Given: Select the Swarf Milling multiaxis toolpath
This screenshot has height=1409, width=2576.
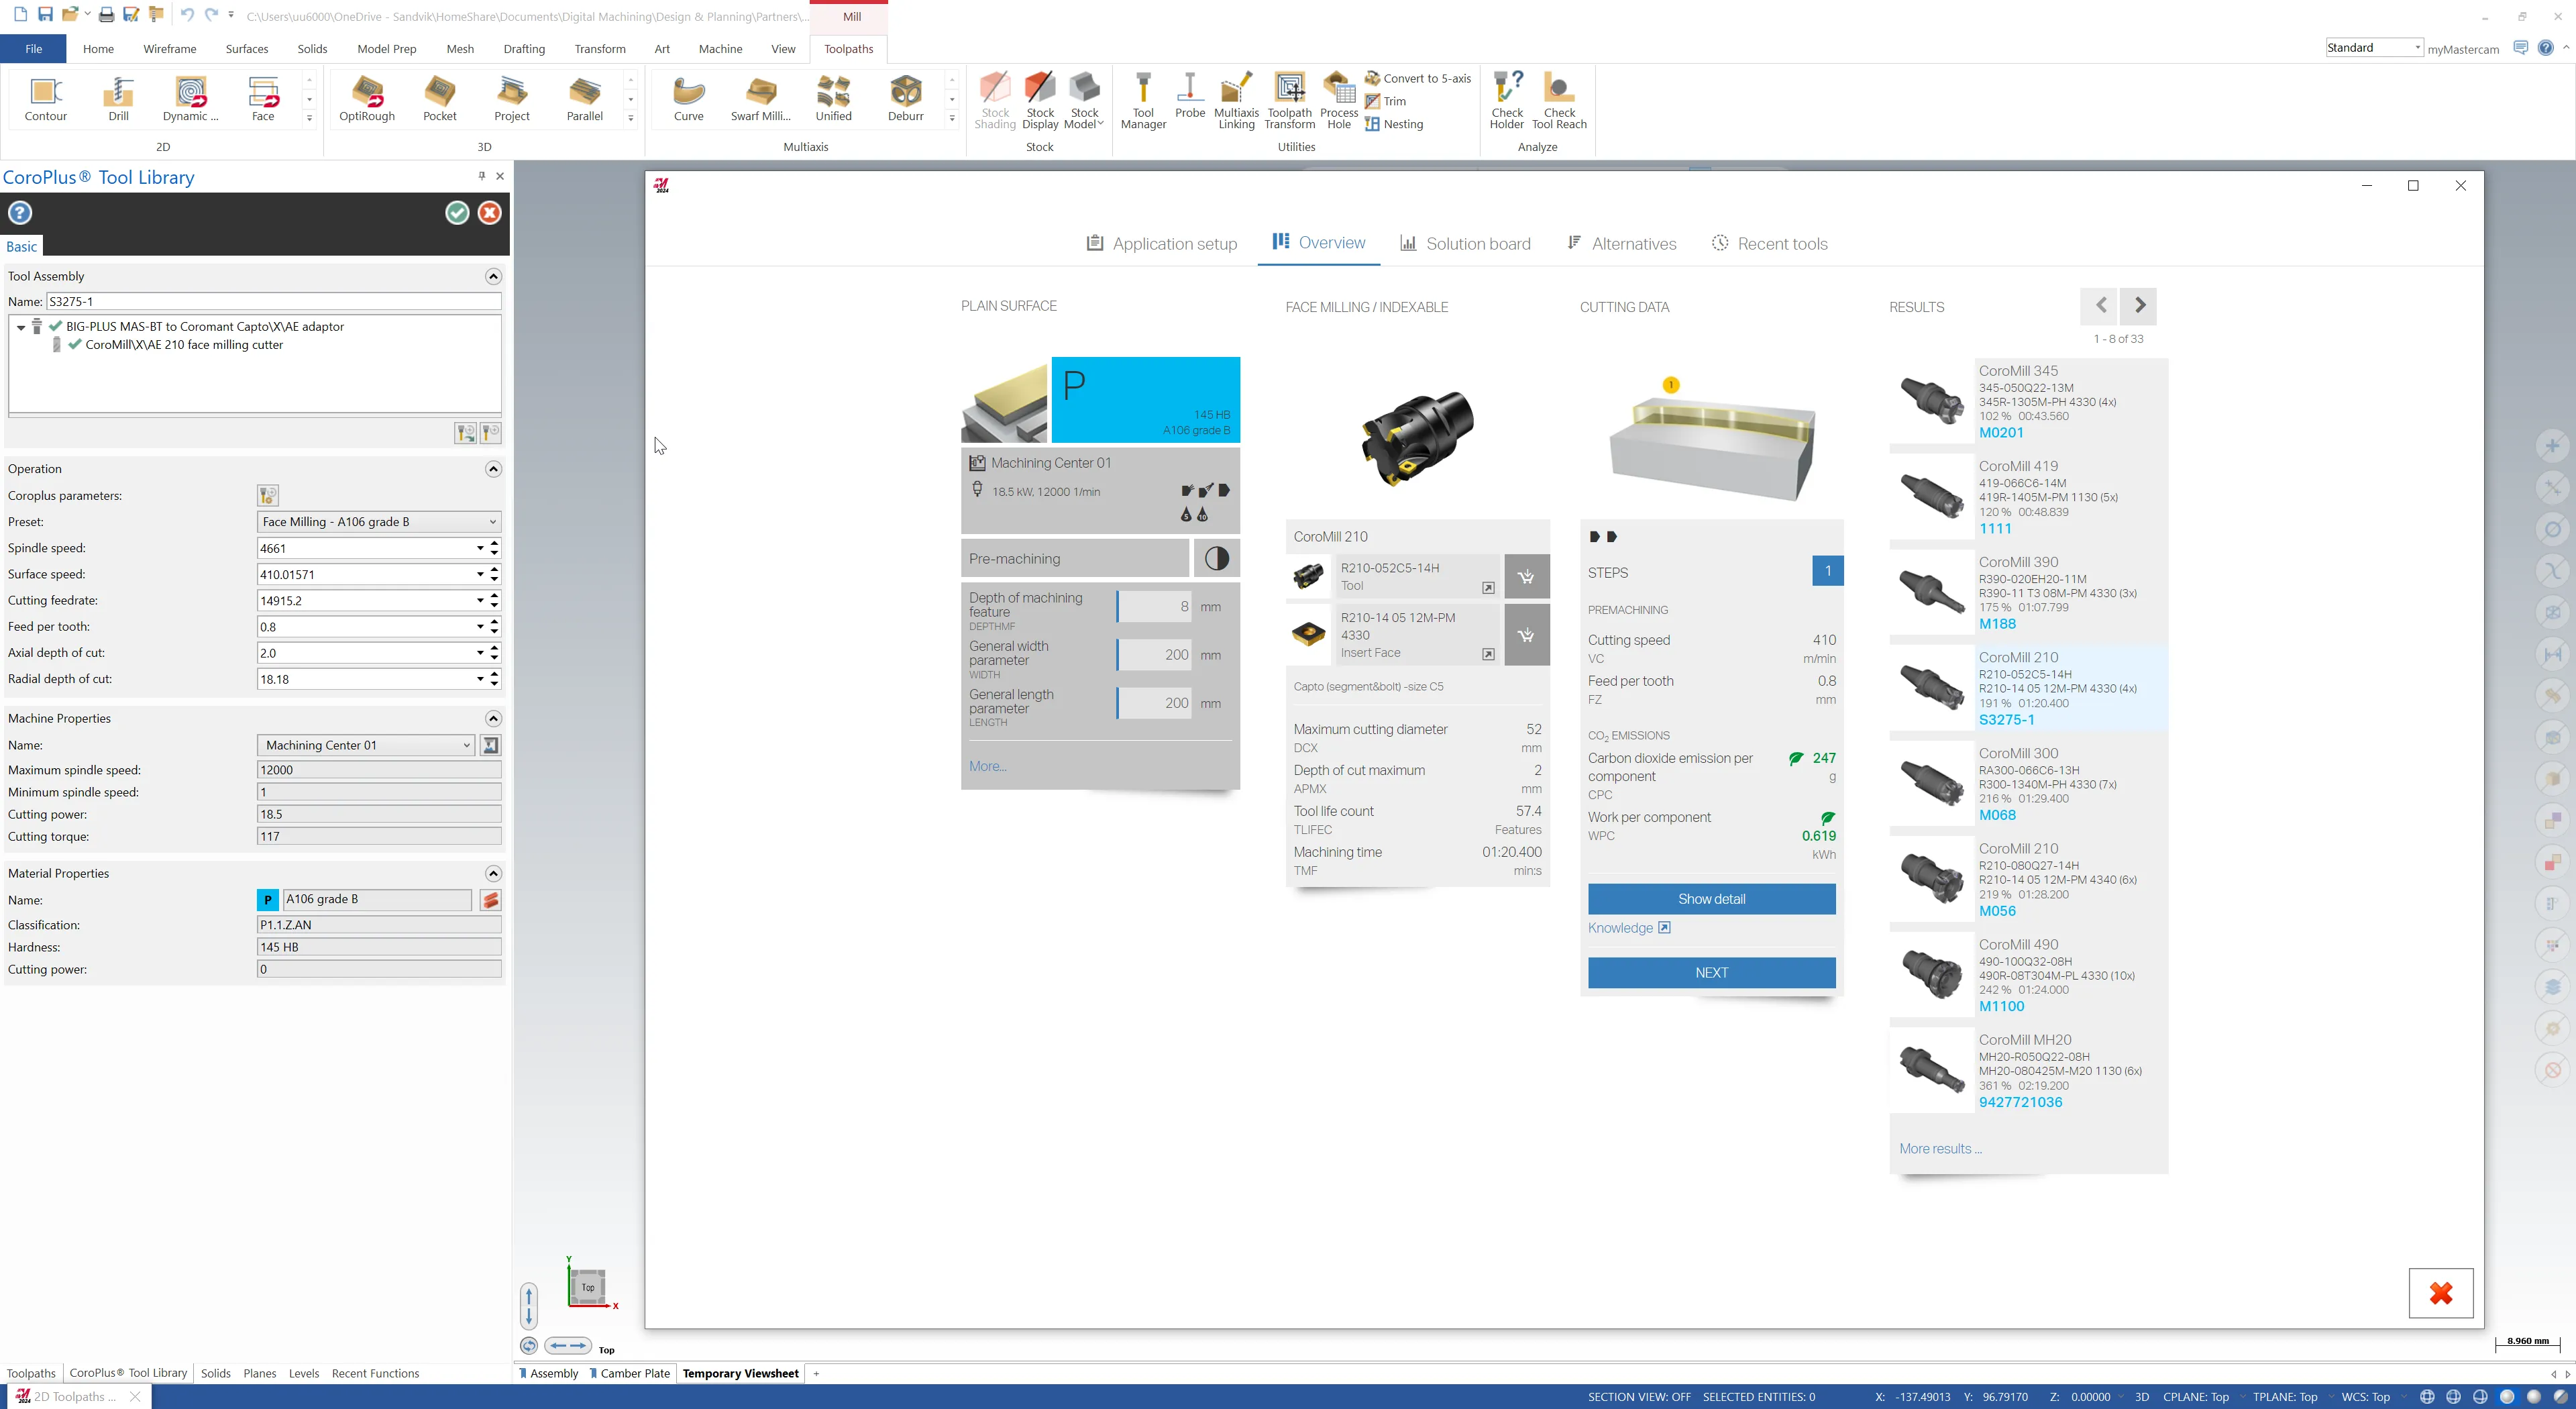Looking at the screenshot, I should [x=760, y=98].
